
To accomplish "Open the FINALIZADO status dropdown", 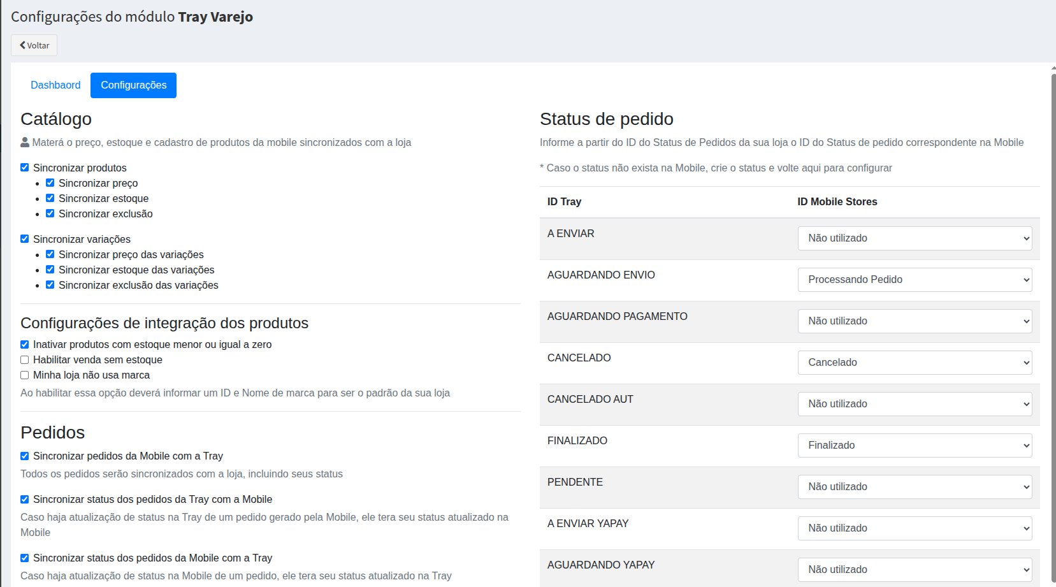I will pyautogui.click(x=915, y=446).
